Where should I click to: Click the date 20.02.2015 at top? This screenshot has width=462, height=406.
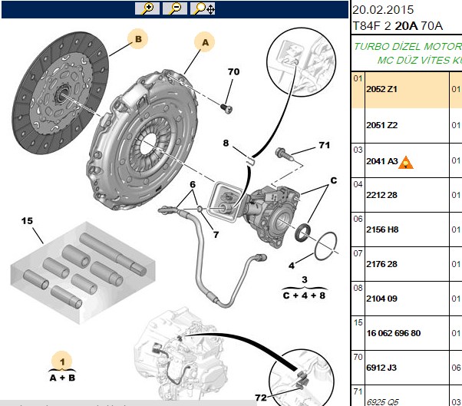click(383, 10)
